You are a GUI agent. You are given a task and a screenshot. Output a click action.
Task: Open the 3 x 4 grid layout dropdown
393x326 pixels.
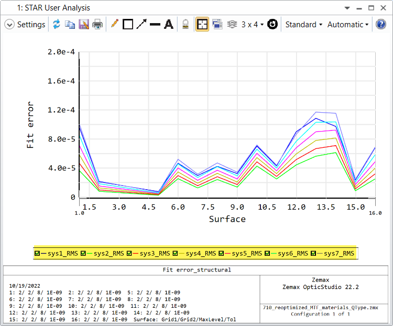point(253,25)
